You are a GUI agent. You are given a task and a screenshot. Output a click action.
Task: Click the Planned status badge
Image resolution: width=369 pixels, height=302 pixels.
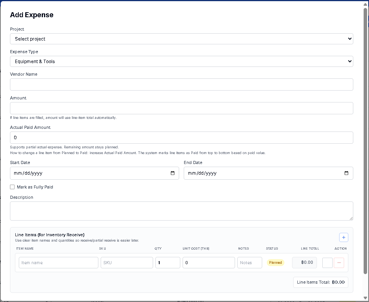(276, 263)
